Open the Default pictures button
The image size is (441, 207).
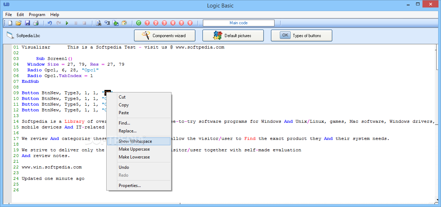[x=233, y=36]
